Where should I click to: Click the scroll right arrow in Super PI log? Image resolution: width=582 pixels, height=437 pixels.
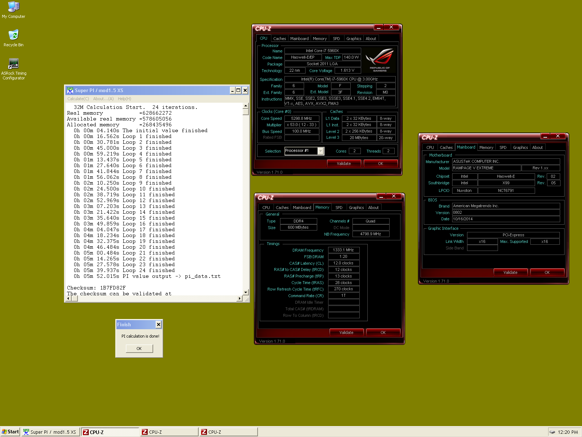point(239,299)
